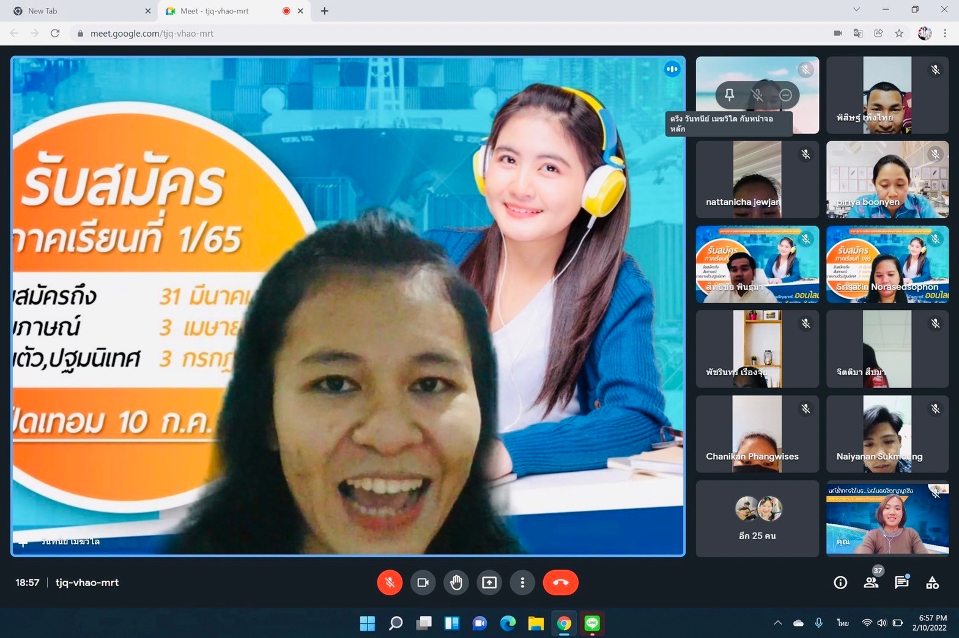Pin the hovered participant tile to screen
959x638 pixels.
click(x=729, y=95)
